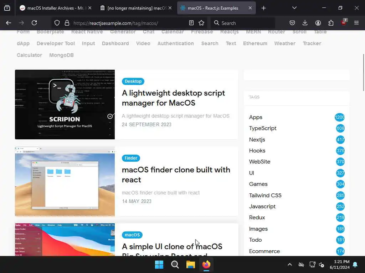Open the Firefox hamburger menu
Viewport: 365px width, 273px height.
(x=356, y=23)
